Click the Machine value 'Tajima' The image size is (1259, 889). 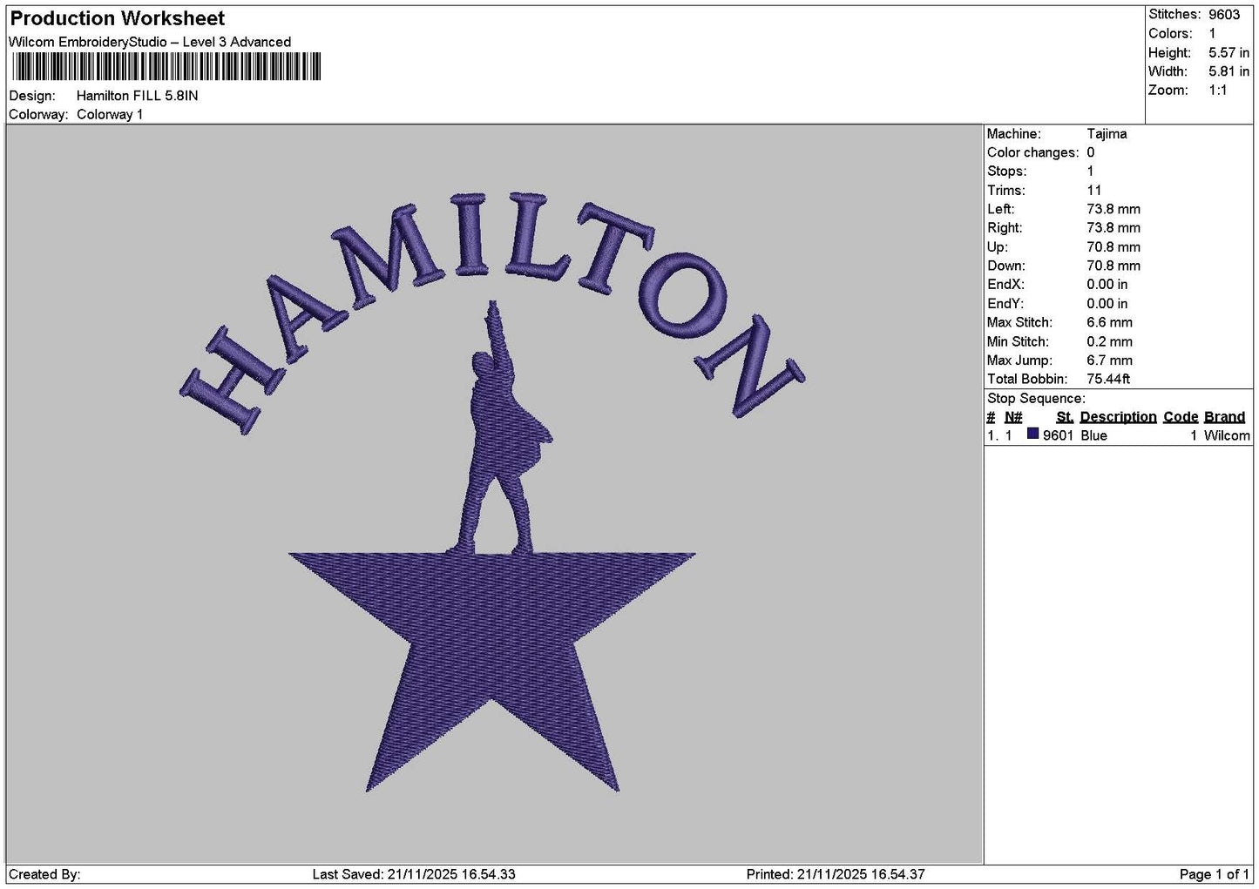[1107, 134]
